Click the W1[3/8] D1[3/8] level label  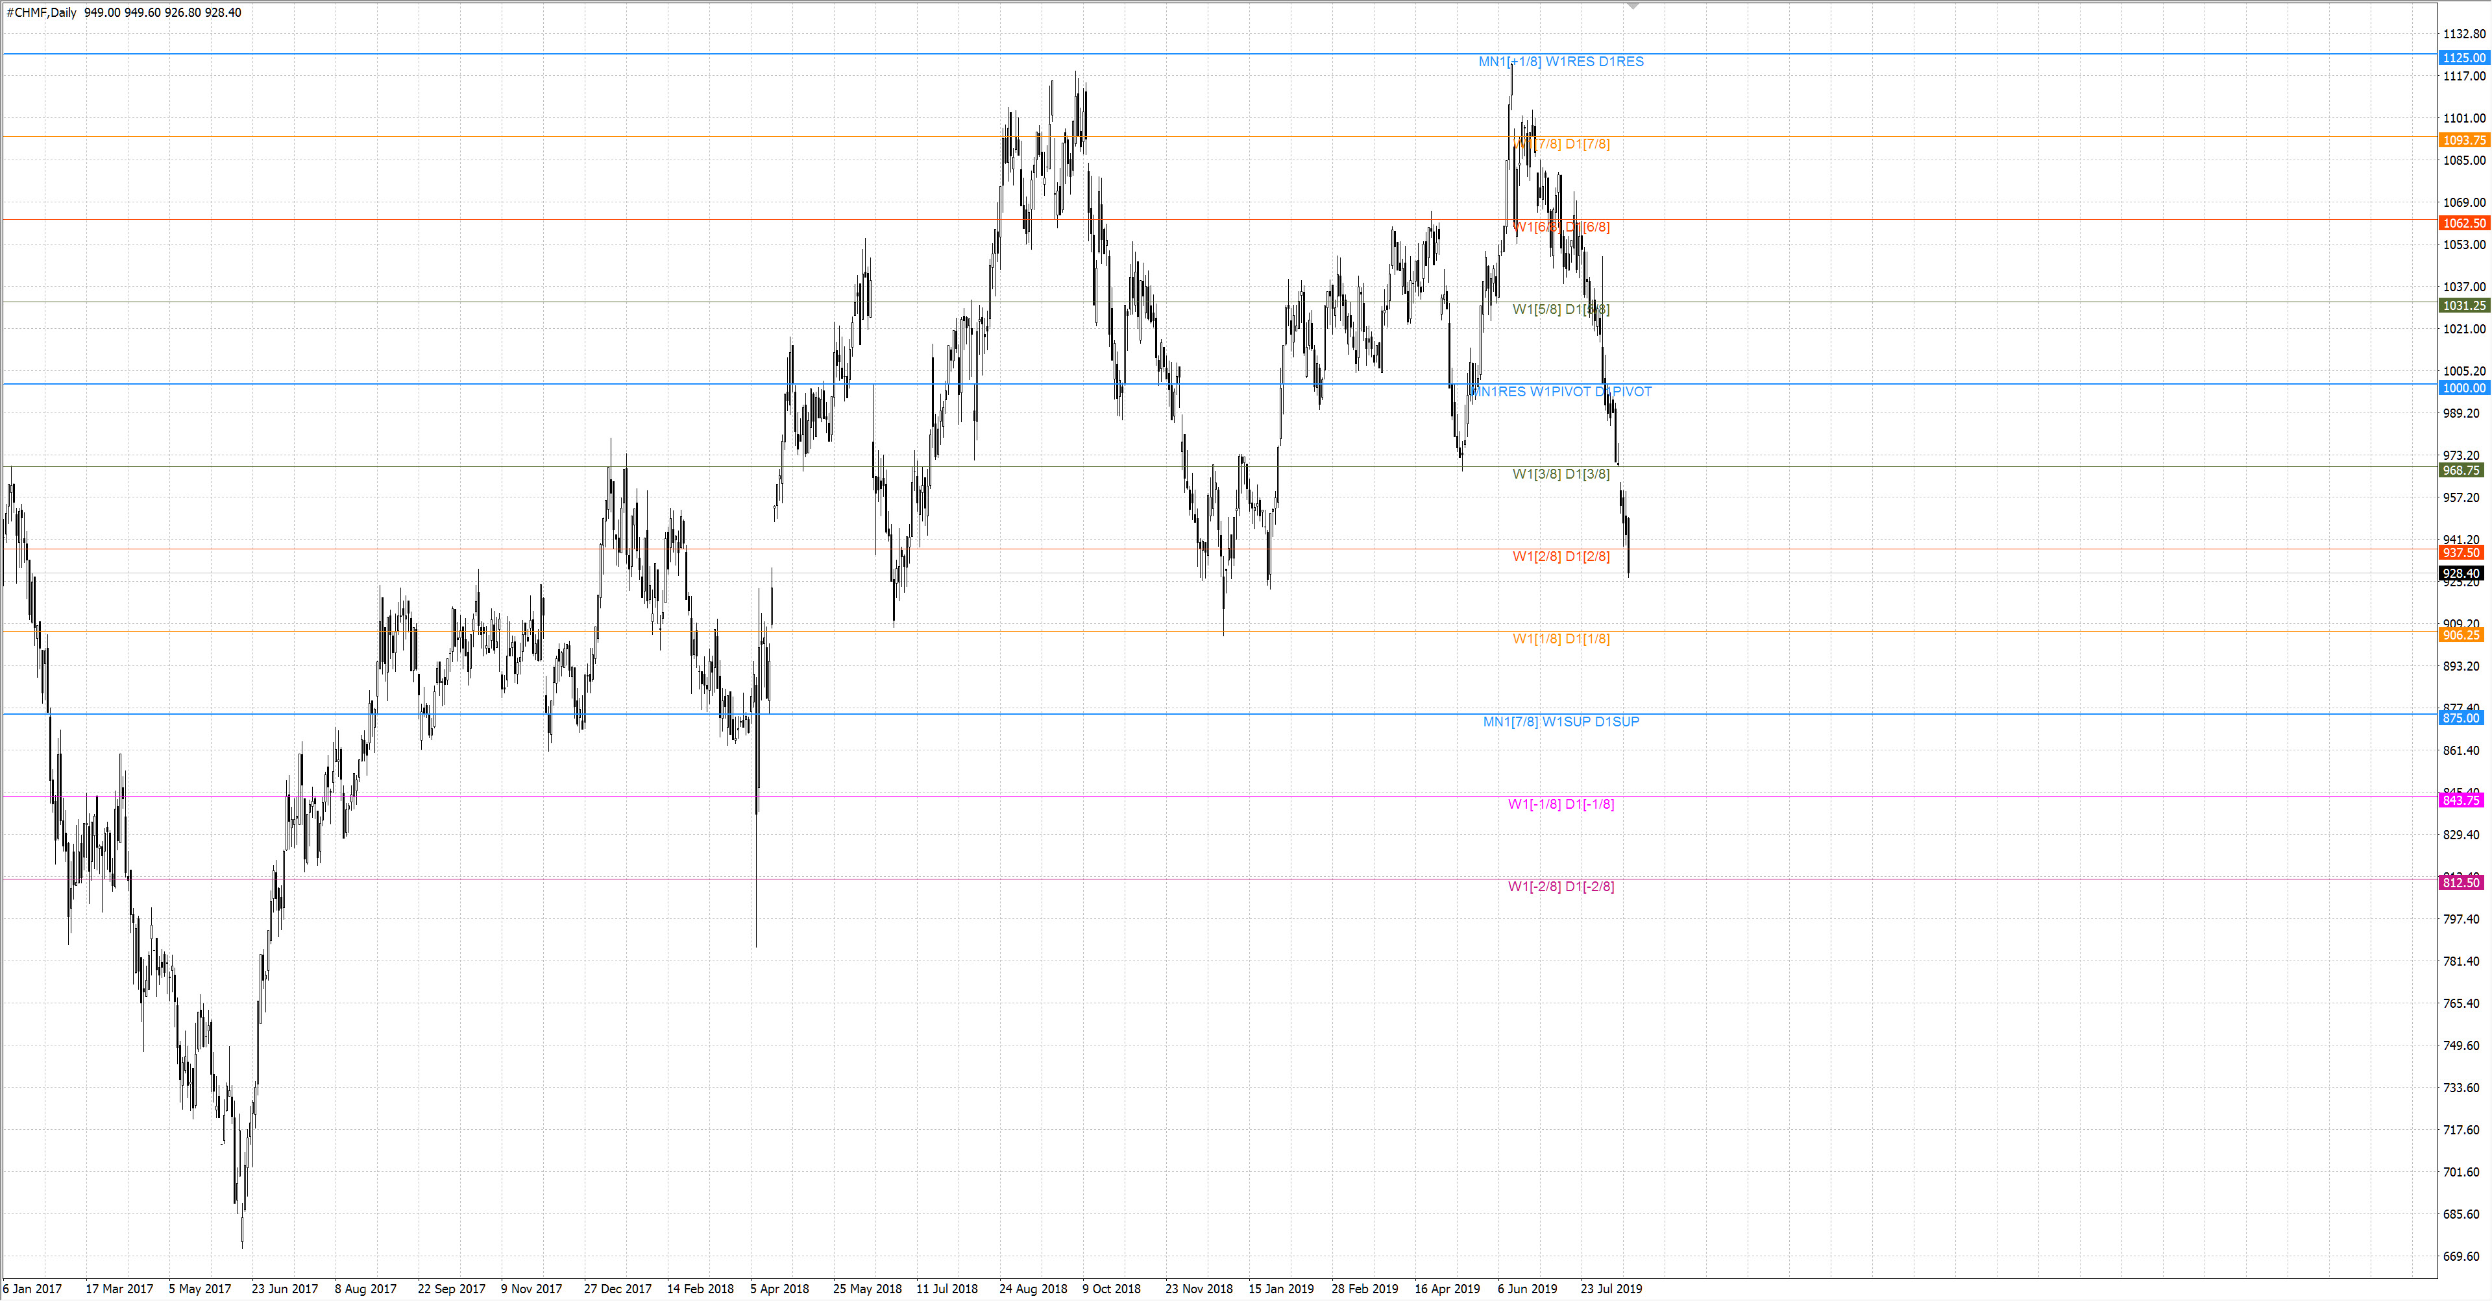[x=1560, y=475]
